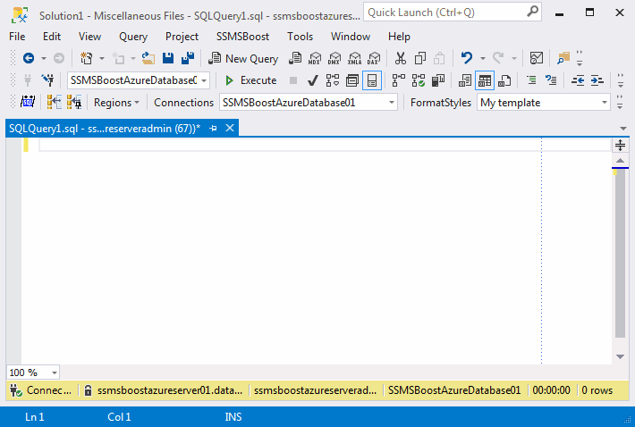Open the active documents list arrow
This screenshot has width=635, height=427.
[x=623, y=129]
